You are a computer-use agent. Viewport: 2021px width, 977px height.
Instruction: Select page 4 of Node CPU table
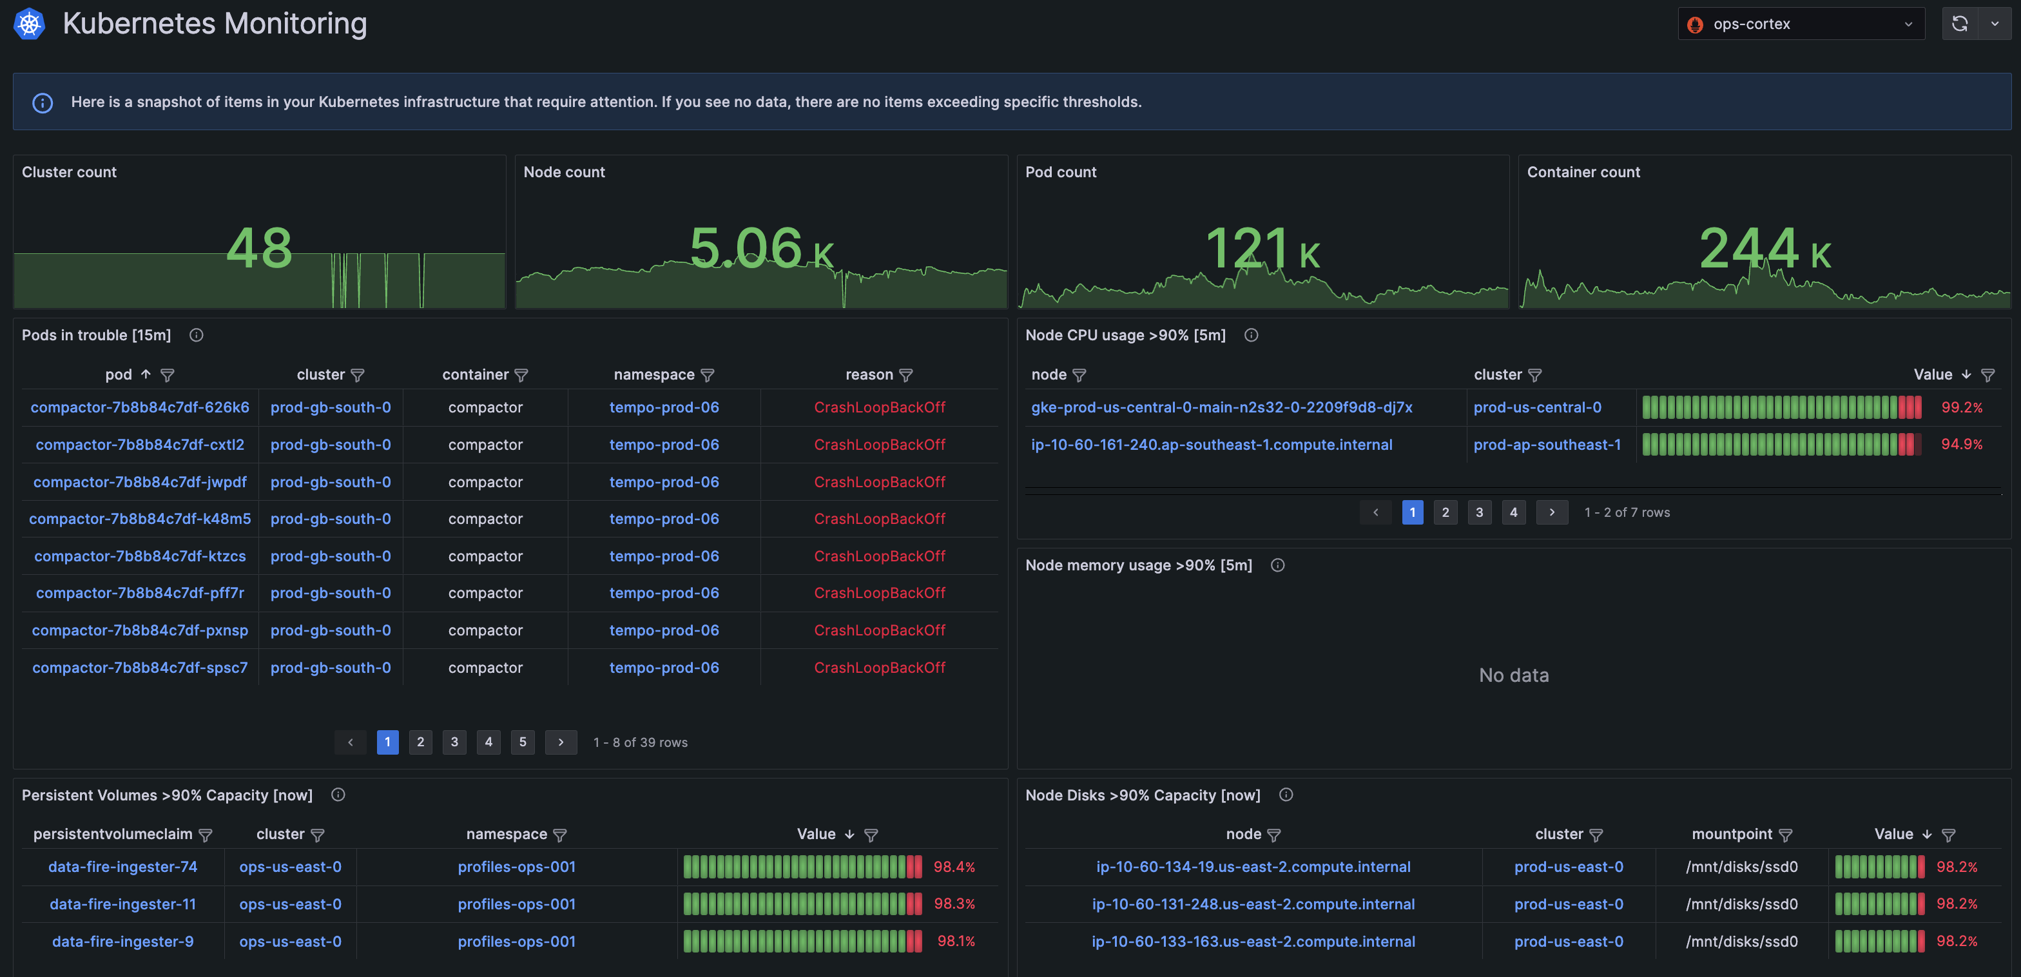[x=1513, y=512]
